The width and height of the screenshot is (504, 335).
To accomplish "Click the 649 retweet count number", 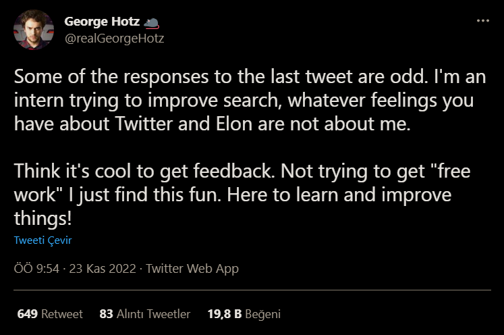I will (x=27, y=314).
